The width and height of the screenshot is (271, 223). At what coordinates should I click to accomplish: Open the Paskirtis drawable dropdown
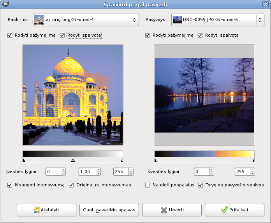pos(86,20)
